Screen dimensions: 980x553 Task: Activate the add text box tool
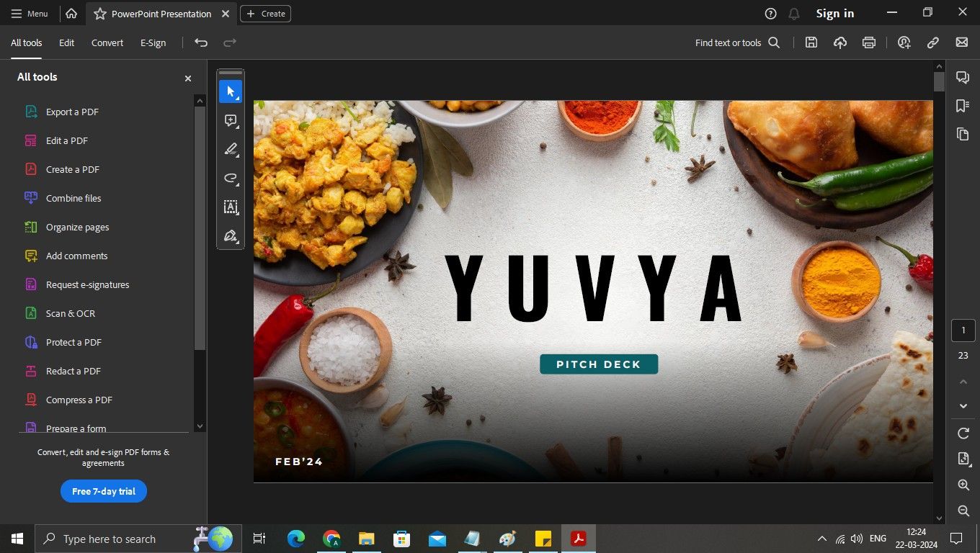pos(231,207)
